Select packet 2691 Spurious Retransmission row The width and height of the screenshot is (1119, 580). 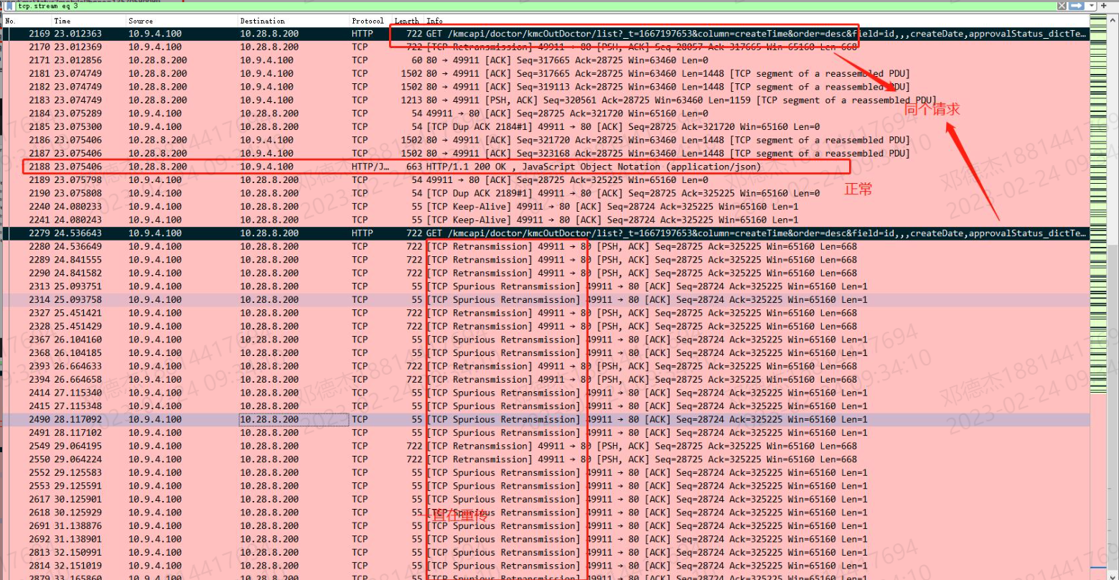pyautogui.click(x=546, y=525)
